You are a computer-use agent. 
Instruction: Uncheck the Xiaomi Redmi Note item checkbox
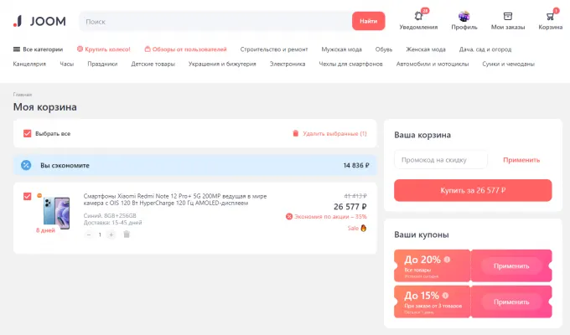[x=28, y=196]
